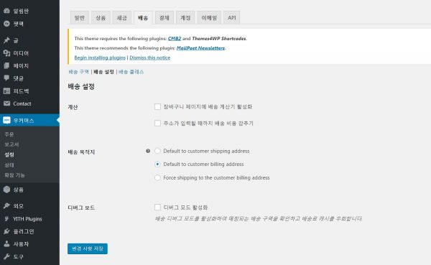The width and height of the screenshot is (431, 265).
Task: Select the 배송 tab
Action: (143, 17)
